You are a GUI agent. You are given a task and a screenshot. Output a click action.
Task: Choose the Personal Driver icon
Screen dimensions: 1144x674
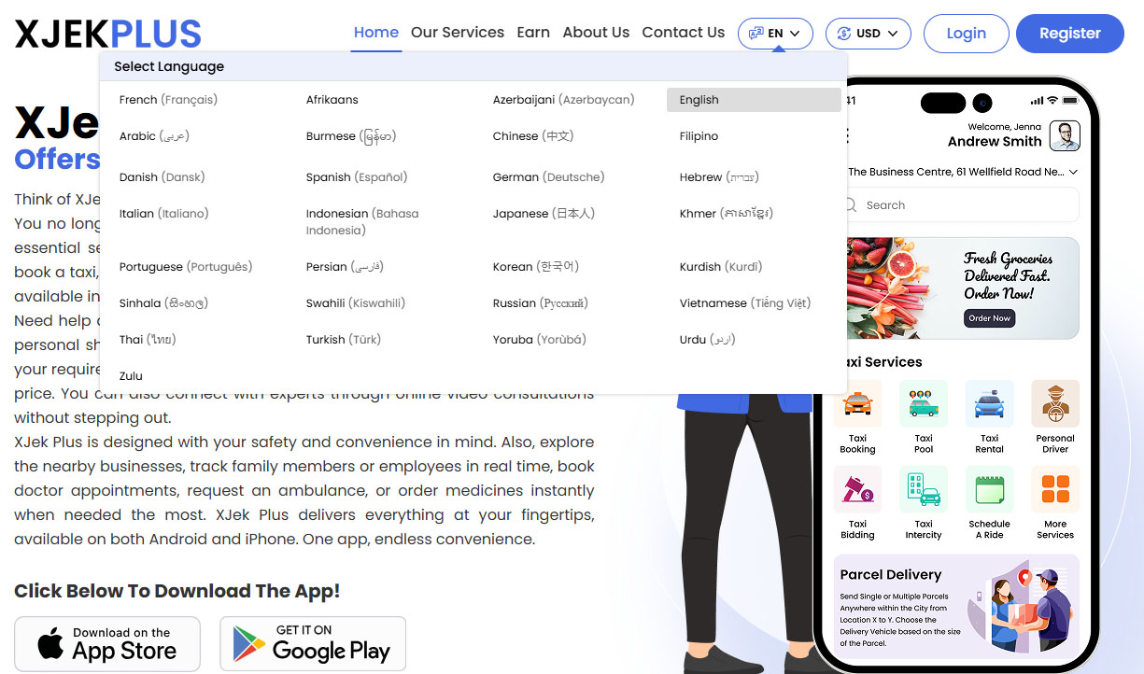click(x=1054, y=405)
